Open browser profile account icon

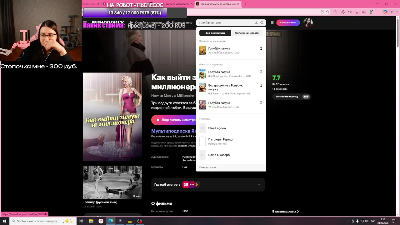pyautogui.click(x=371, y=12)
